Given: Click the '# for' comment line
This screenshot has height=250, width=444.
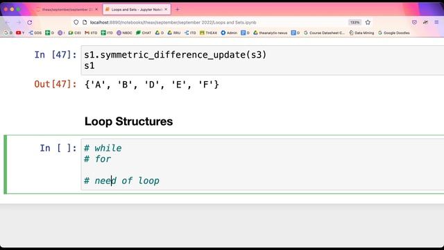Looking at the screenshot, I should pos(97,159).
